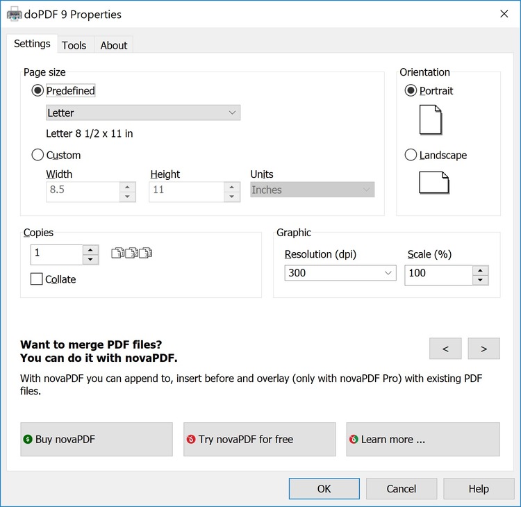The height and width of the screenshot is (507, 521).
Task: Decrease number of copies with down arrow
Action: coord(91,260)
